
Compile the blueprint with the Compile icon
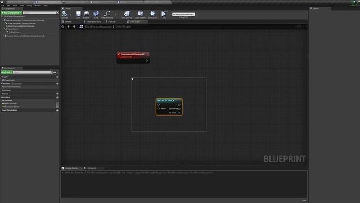point(64,14)
